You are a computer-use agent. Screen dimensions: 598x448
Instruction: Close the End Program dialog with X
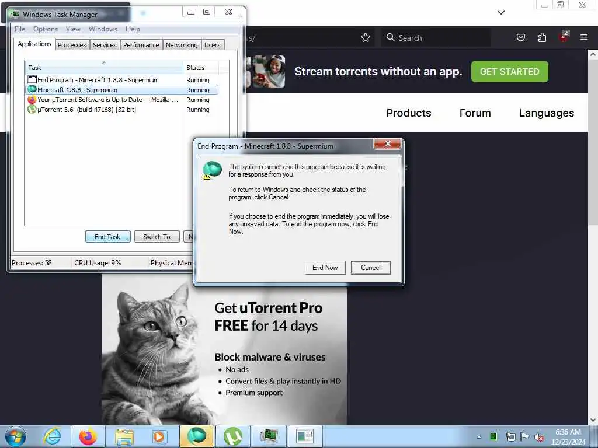388,143
